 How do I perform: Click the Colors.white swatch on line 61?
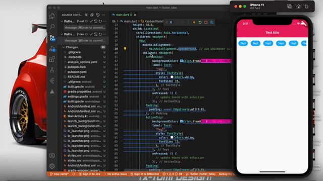pos(172,137)
